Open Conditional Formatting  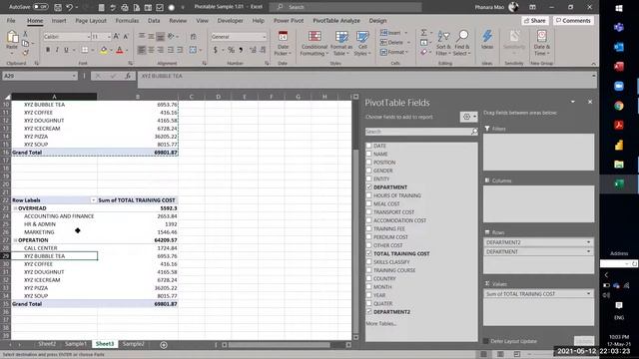coord(315,43)
